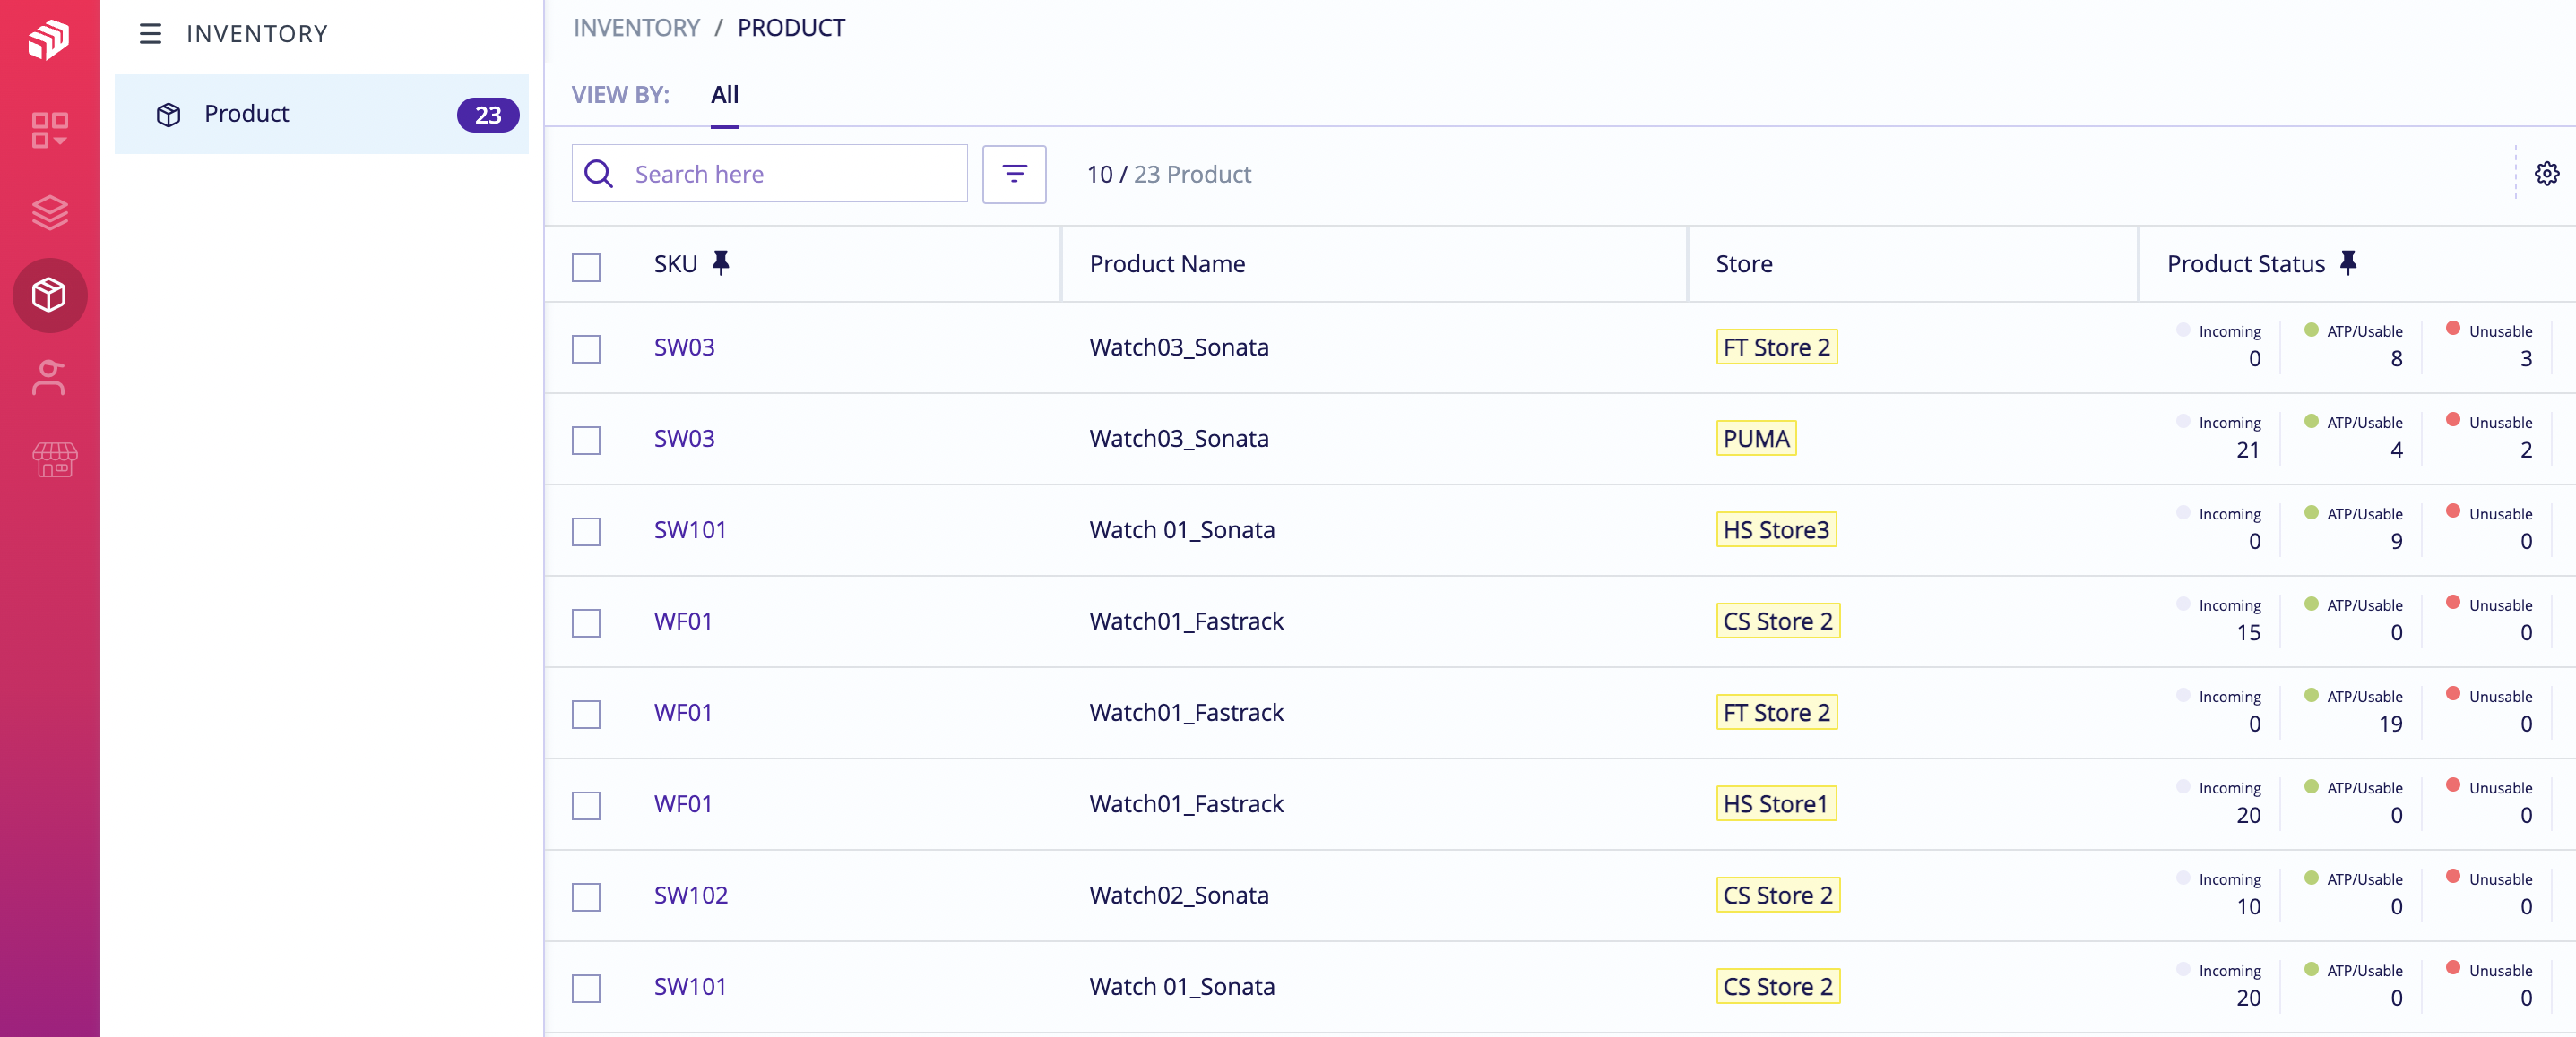Screen dimensions: 2576x1037
Task: Open the dashboard grid icon in sidebar
Action: click(x=49, y=130)
